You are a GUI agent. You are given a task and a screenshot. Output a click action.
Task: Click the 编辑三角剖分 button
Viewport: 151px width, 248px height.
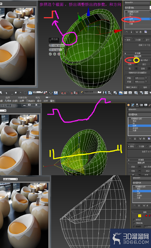(x=131, y=87)
